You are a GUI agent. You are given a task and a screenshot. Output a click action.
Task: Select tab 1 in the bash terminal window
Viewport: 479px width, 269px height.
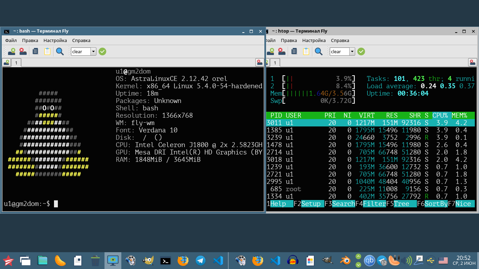[x=16, y=63]
